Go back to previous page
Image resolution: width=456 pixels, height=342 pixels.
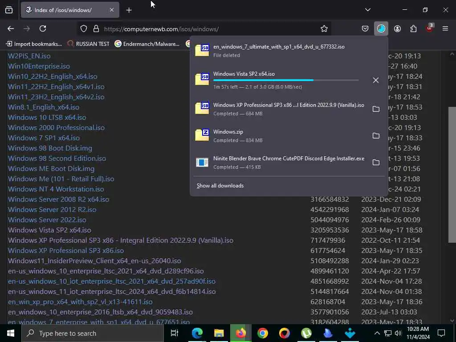click(x=11, y=28)
